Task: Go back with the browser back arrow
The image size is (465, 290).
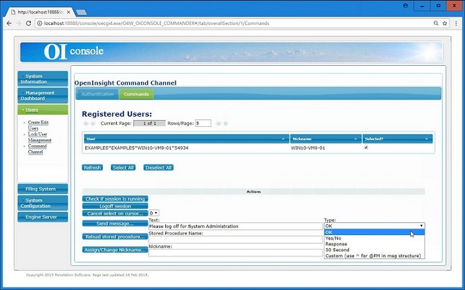Action: pyautogui.click(x=9, y=23)
